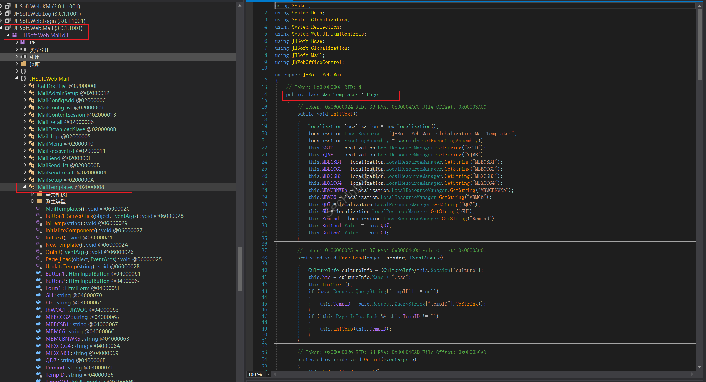Click the JHSoft.Web.Login assembly icon

point(8,21)
